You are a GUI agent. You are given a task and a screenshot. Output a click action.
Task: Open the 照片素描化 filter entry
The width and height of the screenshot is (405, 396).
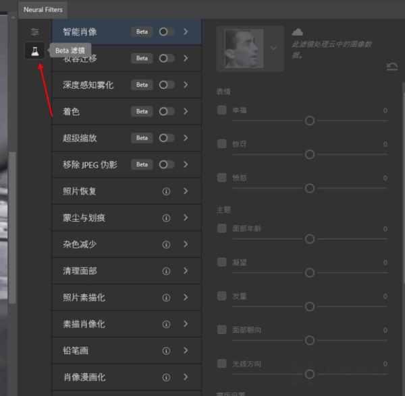point(127,297)
